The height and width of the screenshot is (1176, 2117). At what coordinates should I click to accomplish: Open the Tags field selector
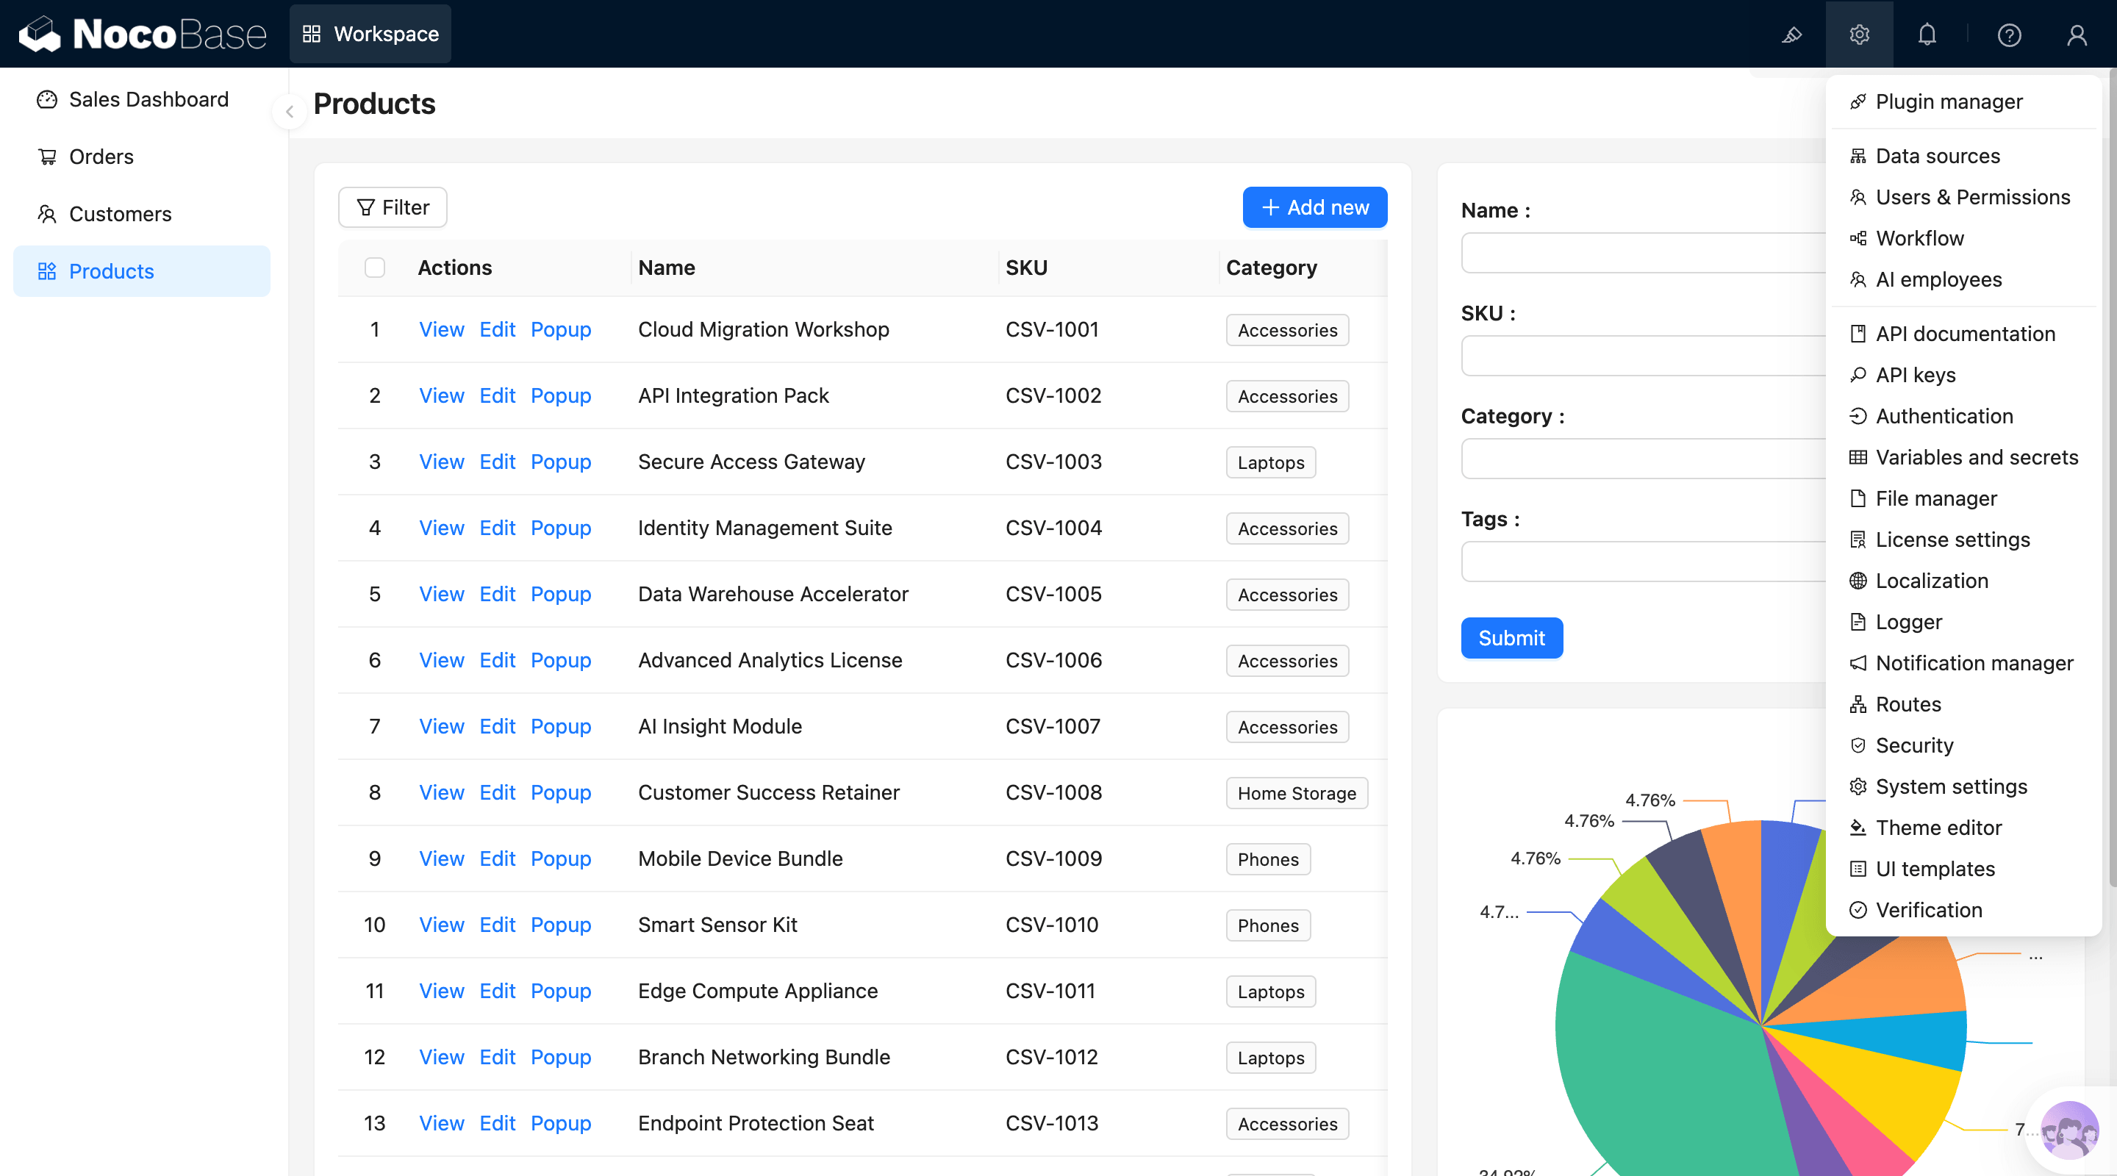point(1642,562)
